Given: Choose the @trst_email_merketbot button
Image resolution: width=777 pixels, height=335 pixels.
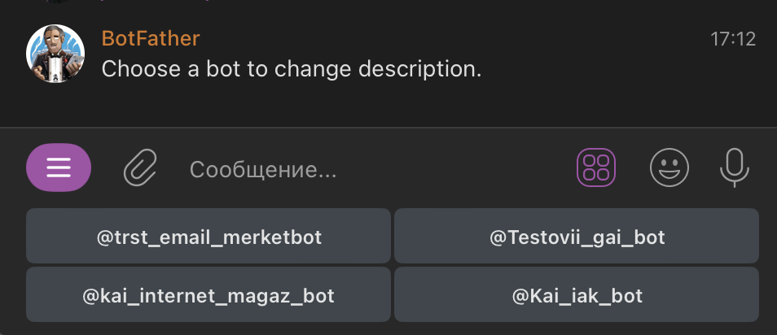Looking at the screenshot, I should click(209, 237).
